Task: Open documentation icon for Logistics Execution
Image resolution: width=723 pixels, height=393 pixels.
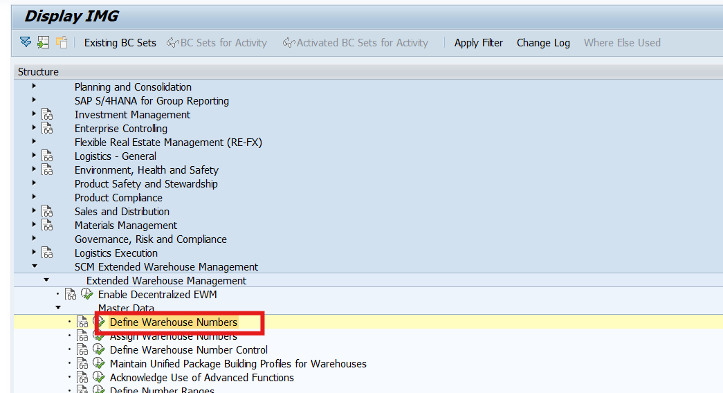Action: [47, 253]
